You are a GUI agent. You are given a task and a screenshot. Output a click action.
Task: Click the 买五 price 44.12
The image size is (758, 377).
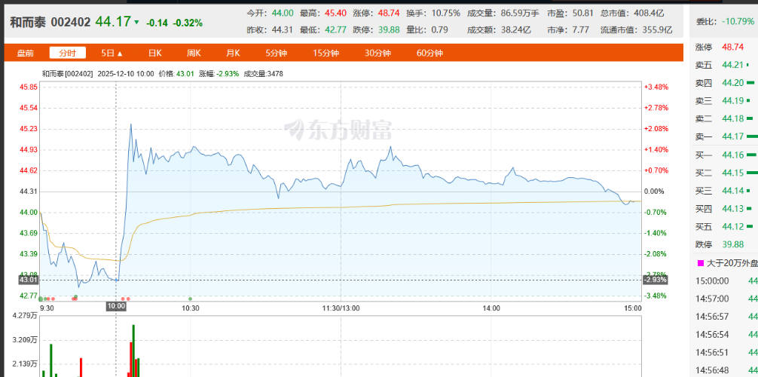[733, 226]
